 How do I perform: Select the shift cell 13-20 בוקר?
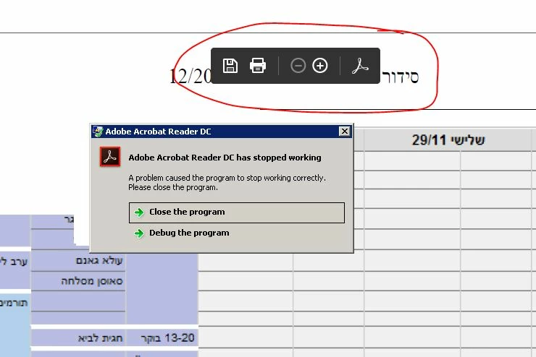click(162, 338)
